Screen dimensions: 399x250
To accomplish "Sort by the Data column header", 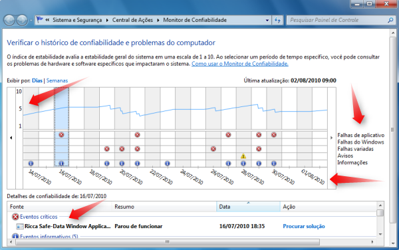I will point(248,207).
